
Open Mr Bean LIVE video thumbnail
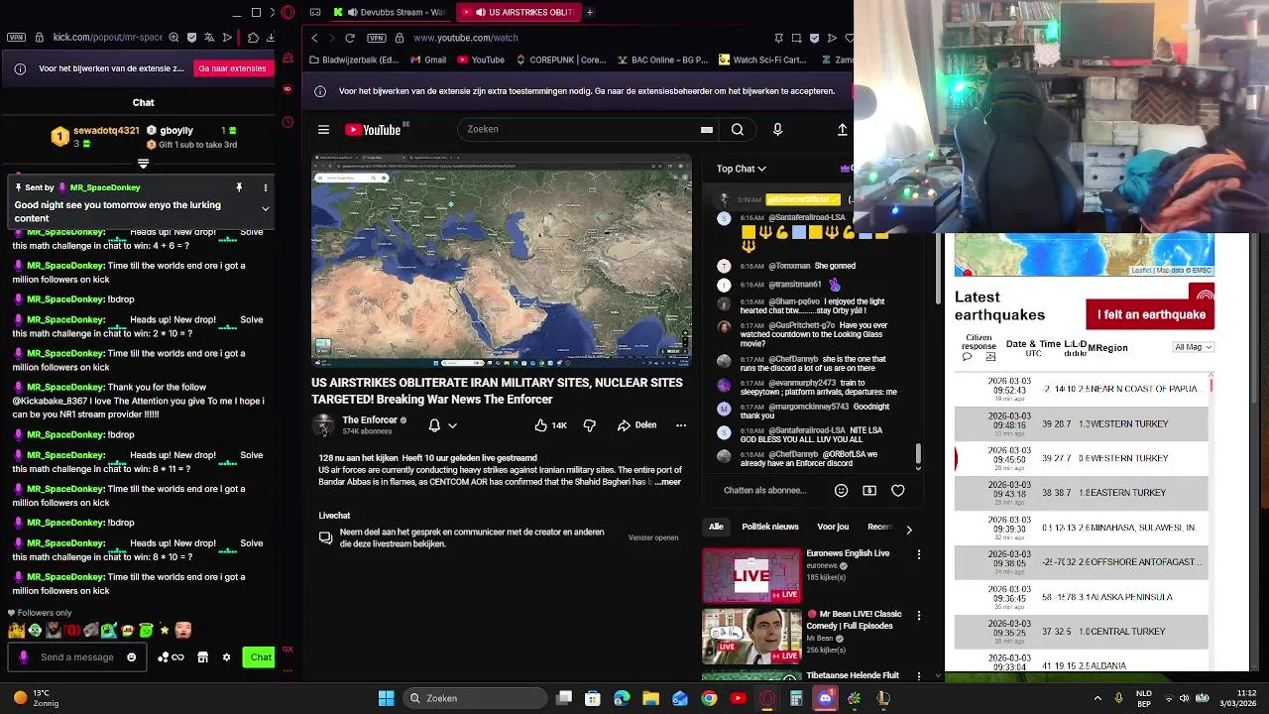pyautogui.click(x=751, y=636)
